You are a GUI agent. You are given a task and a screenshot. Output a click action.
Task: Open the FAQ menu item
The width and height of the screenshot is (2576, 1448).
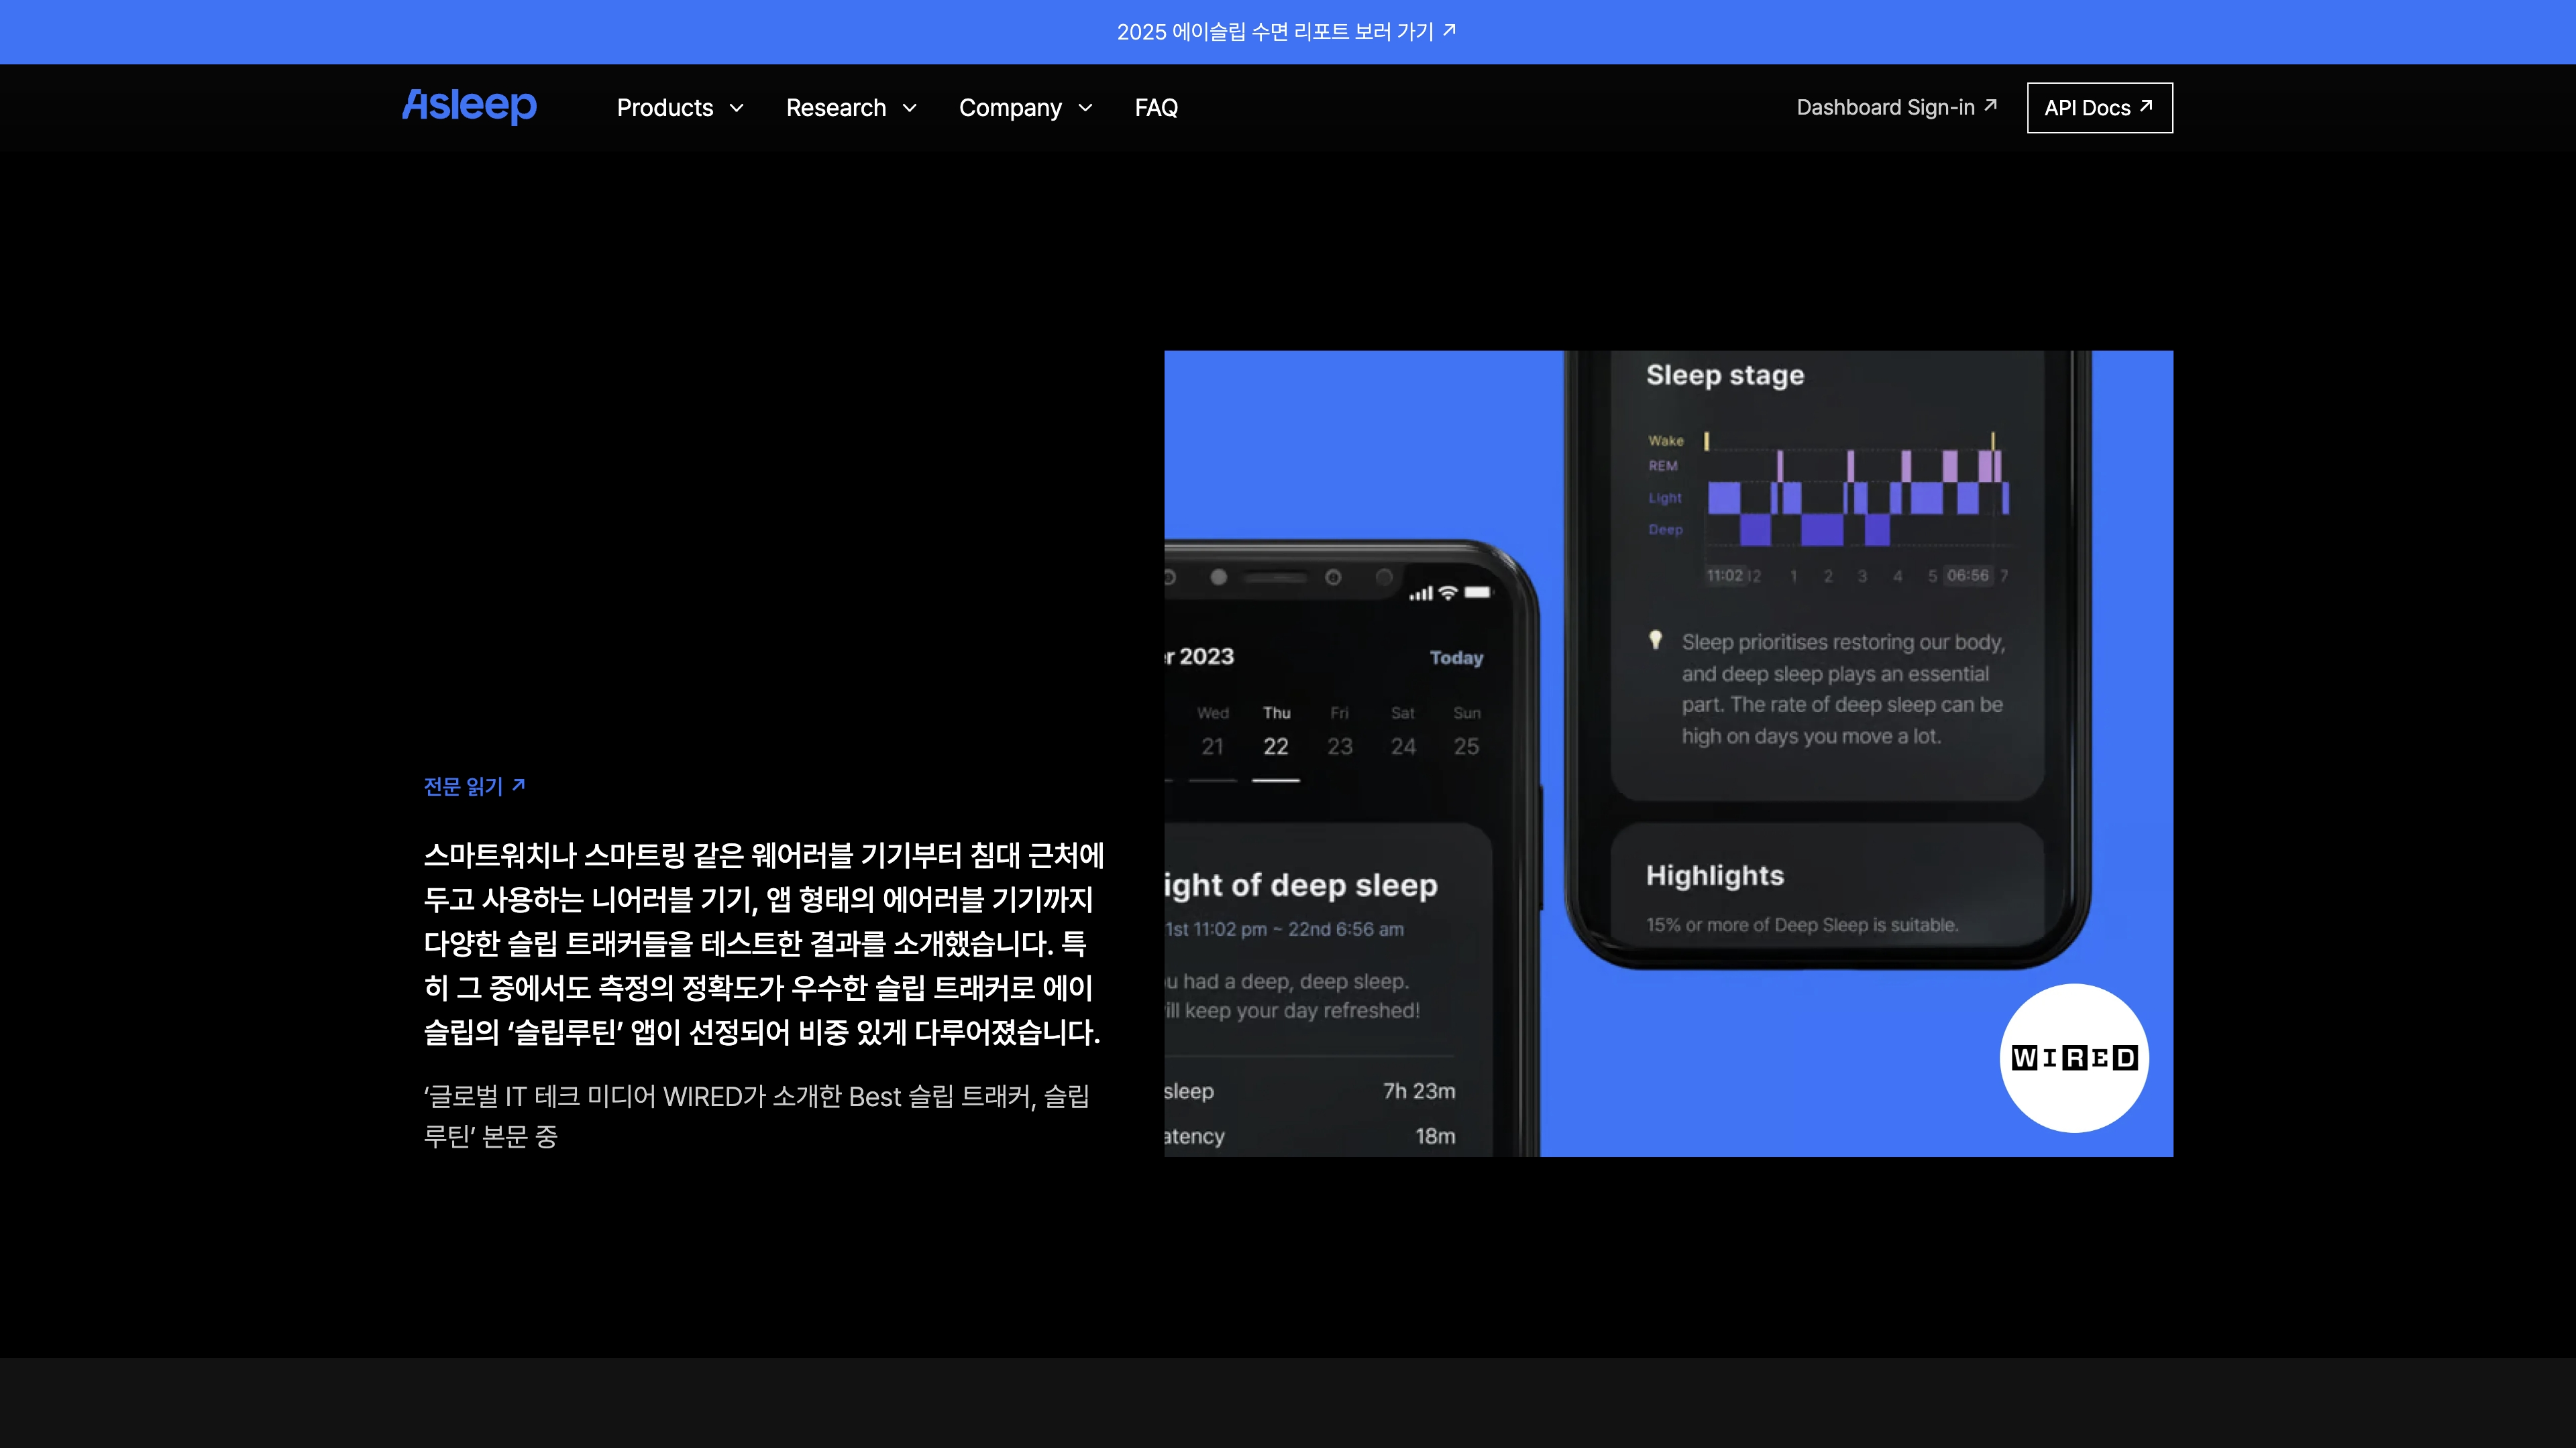[1156, 108]
